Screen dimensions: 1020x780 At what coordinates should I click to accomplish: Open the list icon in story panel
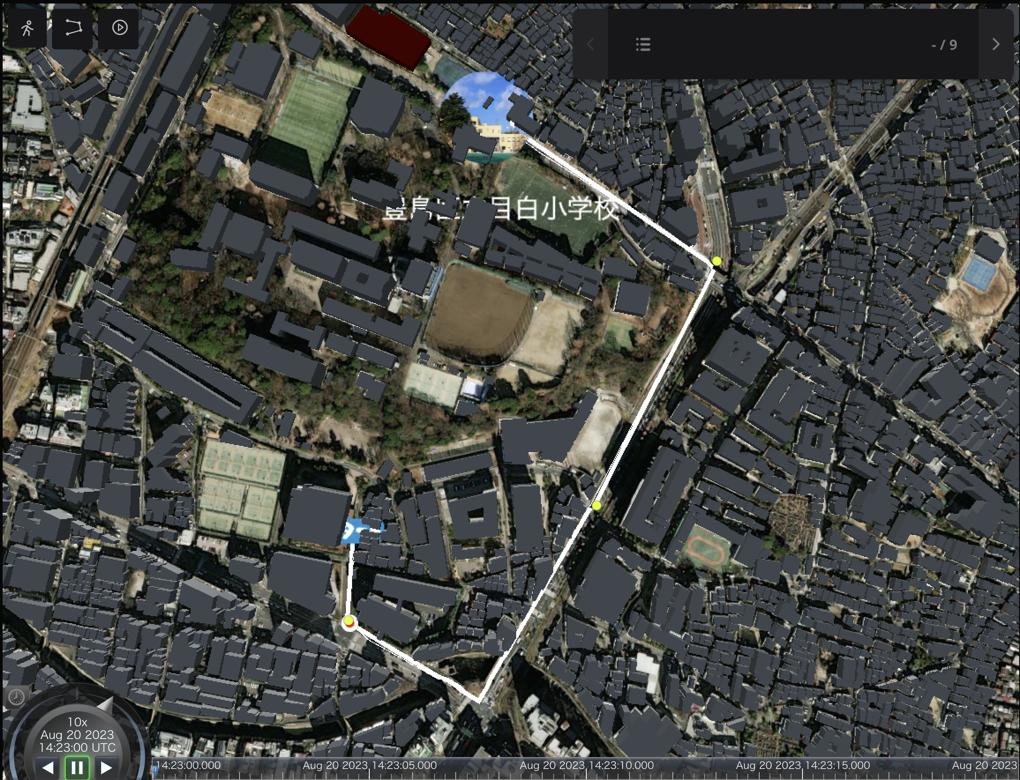pyautogui.click(x=643, y=45)
